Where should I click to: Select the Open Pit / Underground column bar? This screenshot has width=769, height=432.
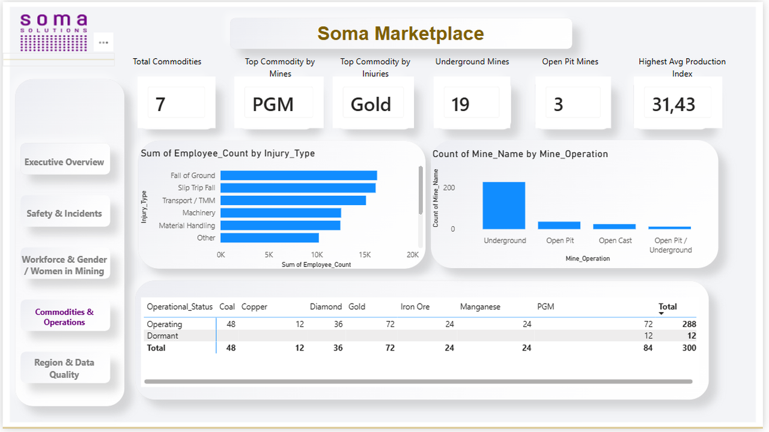point(670,228)
